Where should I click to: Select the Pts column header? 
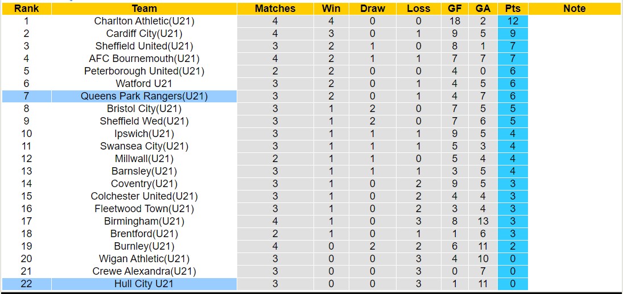(x=513, y=9)
